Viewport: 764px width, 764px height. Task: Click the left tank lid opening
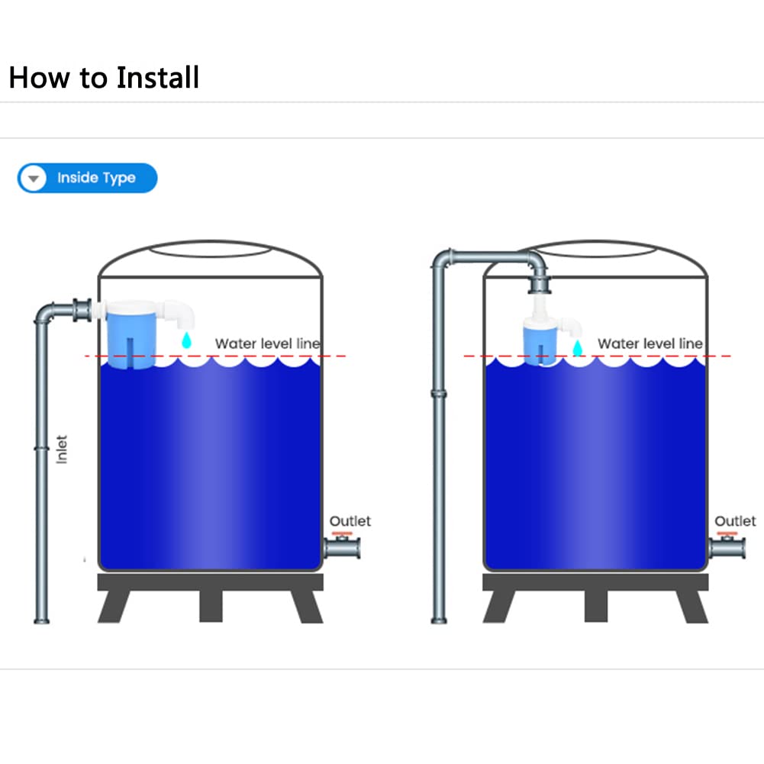tap(211, 250)
